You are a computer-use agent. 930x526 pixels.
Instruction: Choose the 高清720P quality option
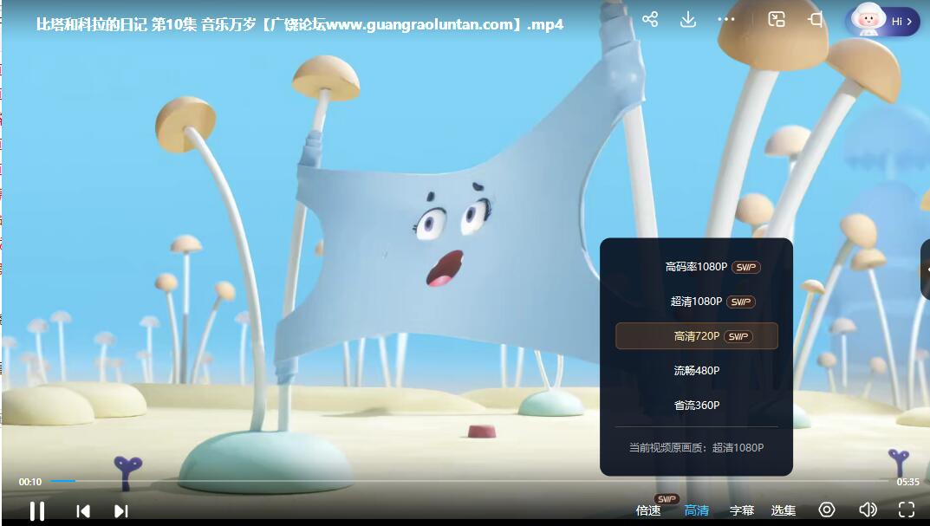point(696,335)
